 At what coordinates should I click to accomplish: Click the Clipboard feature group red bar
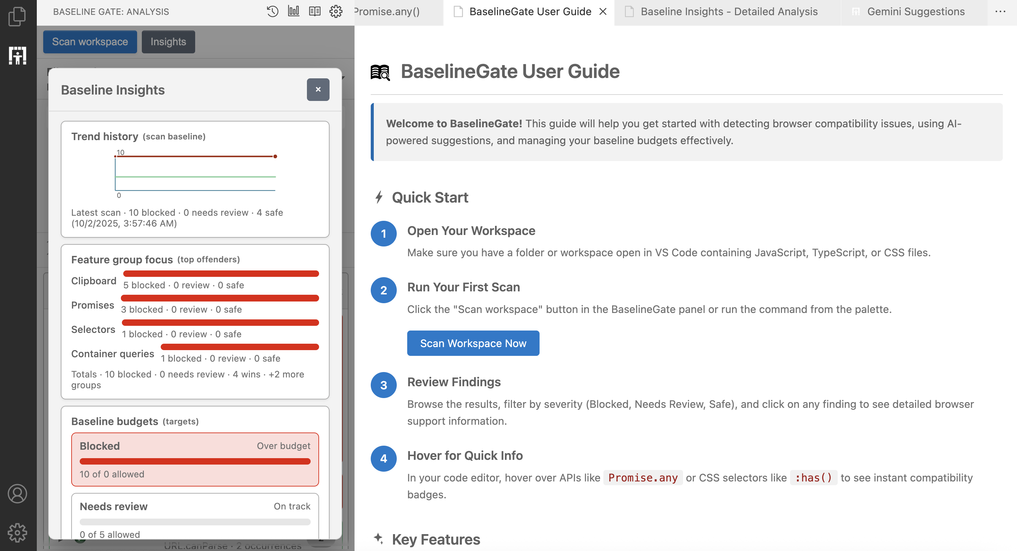[x=221, y=273]
